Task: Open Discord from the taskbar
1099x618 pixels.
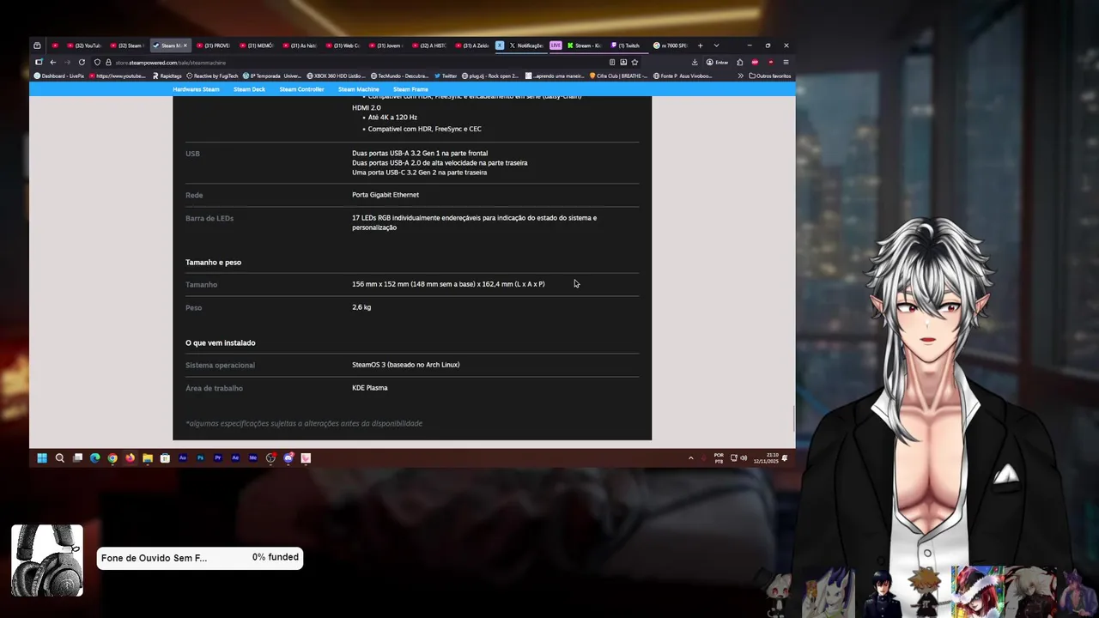Action: pyautogui.click(x=288, y=458)
